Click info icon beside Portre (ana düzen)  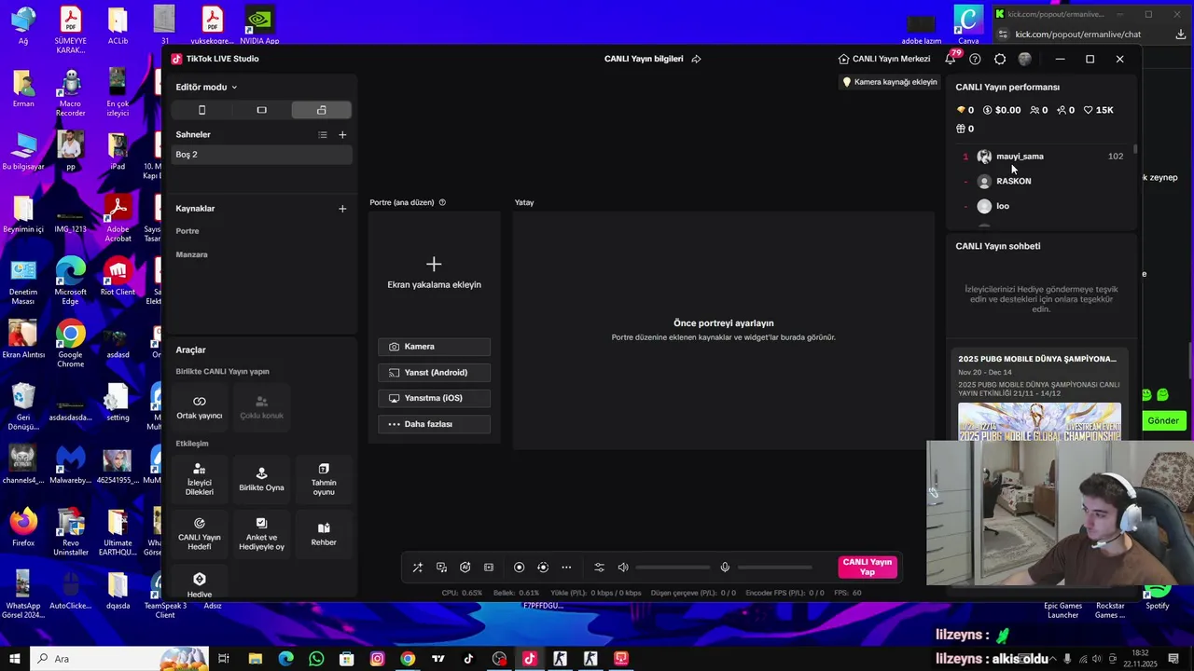(x=442, y=202)
